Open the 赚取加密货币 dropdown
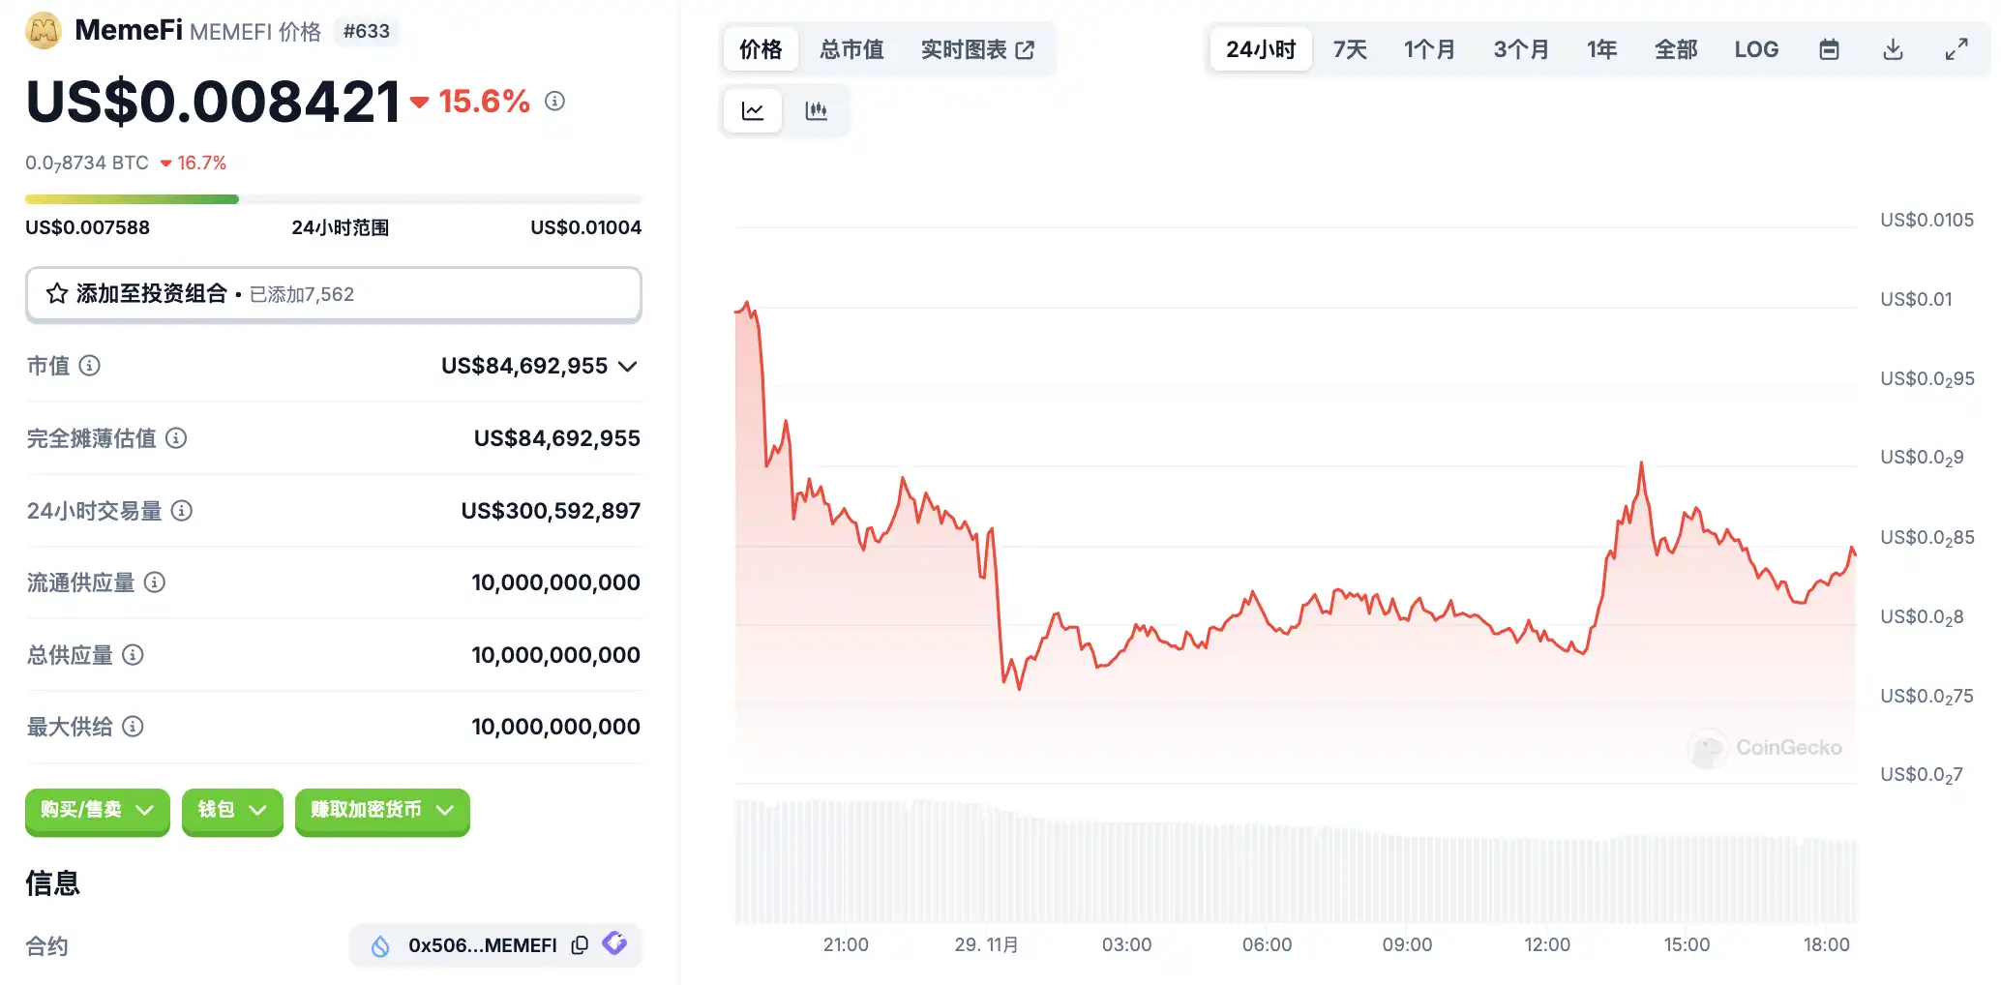The height and width of the screenshot is (985, 2001). pyautogui.click(x=382, y=810)
